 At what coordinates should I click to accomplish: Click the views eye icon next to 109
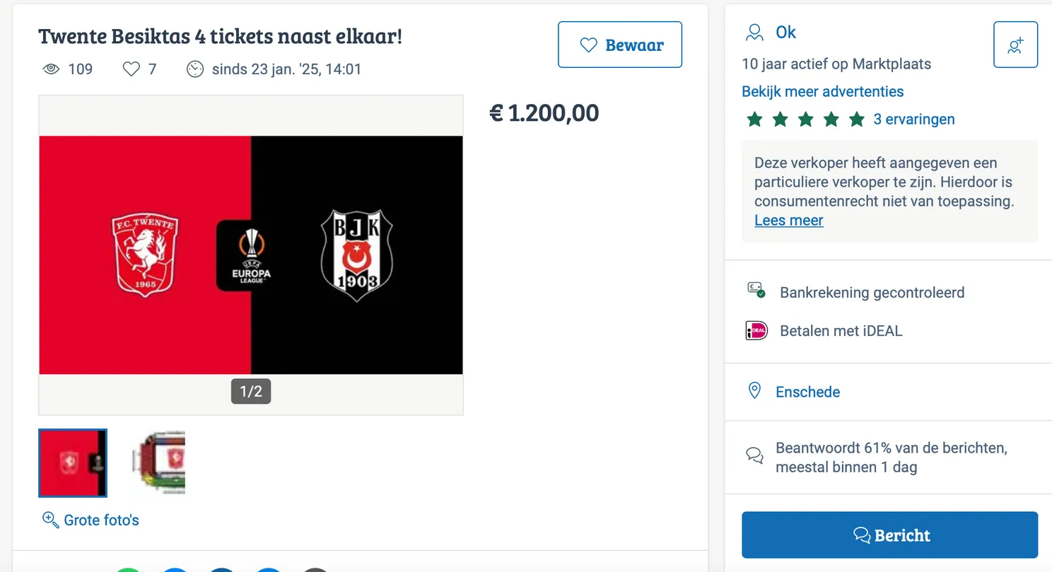[x=49, y=69]
